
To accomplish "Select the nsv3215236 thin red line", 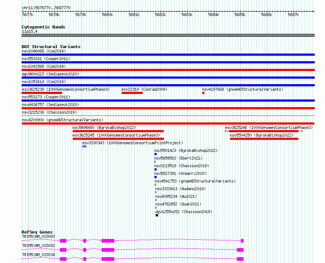I will (168, 116).
